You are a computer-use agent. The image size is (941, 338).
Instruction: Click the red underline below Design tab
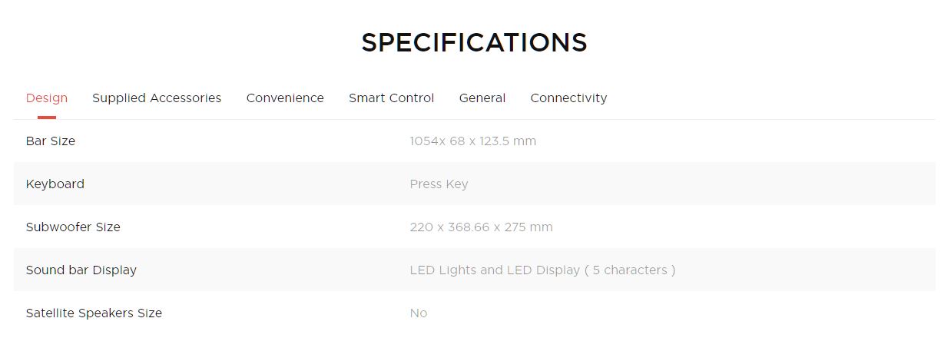(x=47, y=117)
